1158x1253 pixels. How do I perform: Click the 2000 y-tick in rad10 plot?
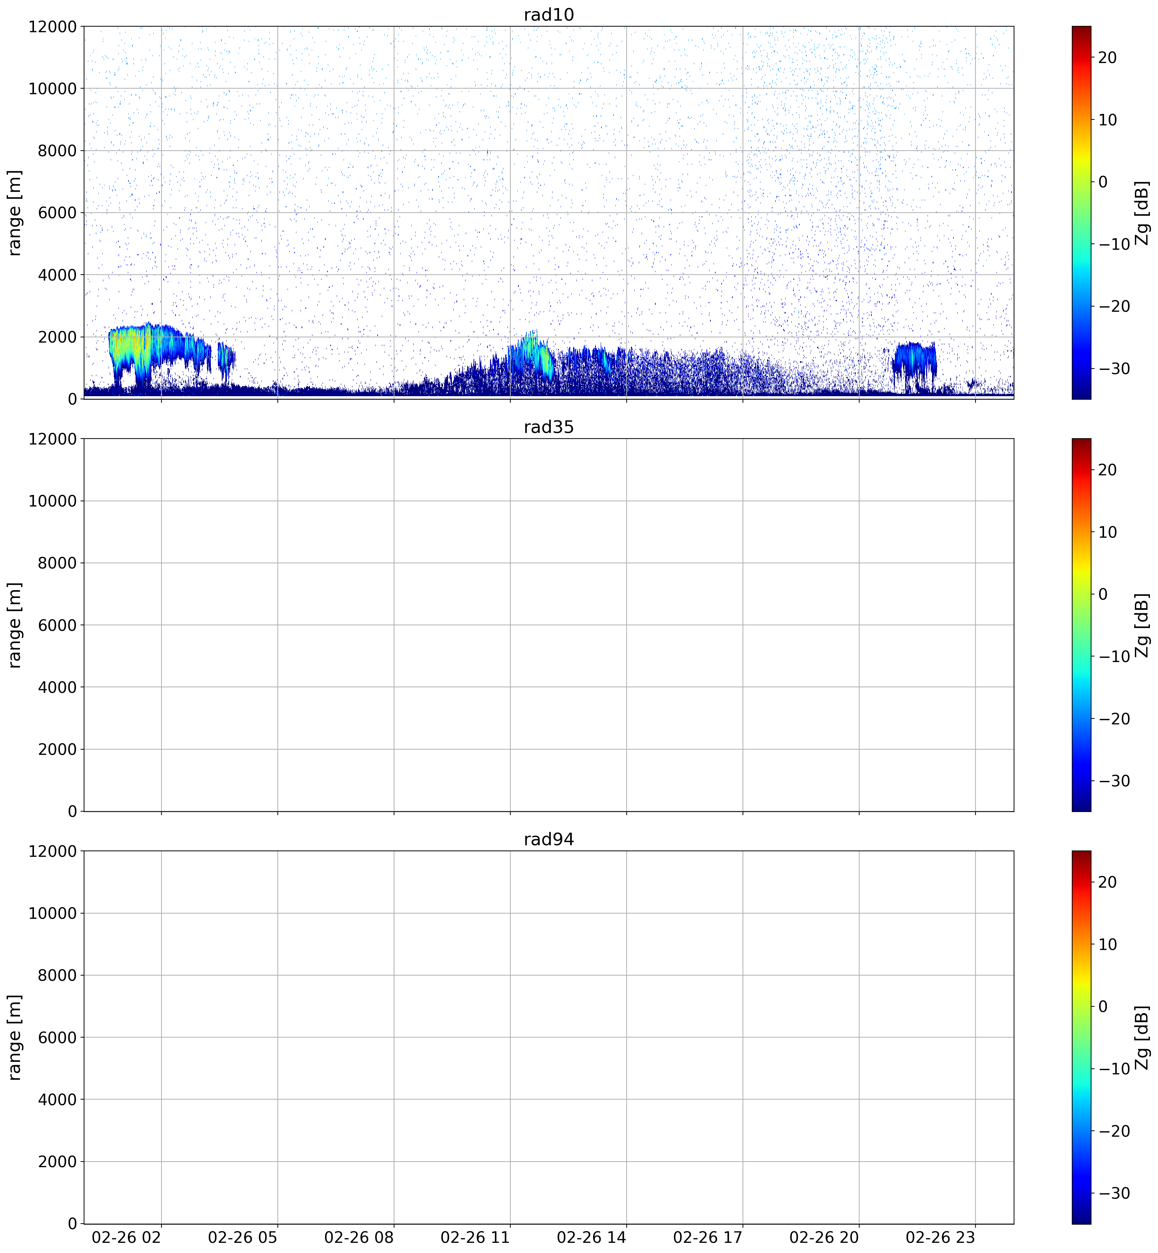click(57, 337)
